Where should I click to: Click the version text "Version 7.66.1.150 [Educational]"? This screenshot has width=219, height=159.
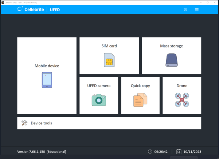[42, 152]
